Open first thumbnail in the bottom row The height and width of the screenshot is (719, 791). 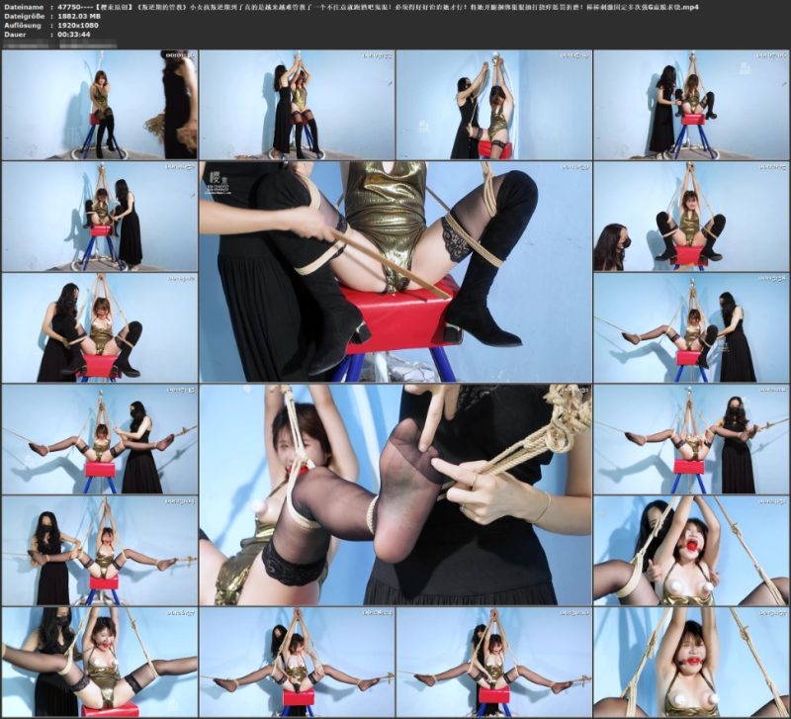[100, 662]
